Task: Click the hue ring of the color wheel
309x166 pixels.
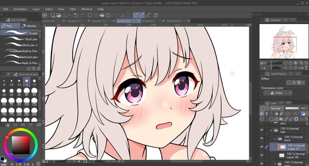Action: 20,130
